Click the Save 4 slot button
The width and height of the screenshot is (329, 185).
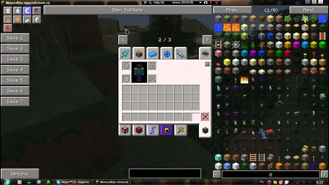(x=15, y=70)
